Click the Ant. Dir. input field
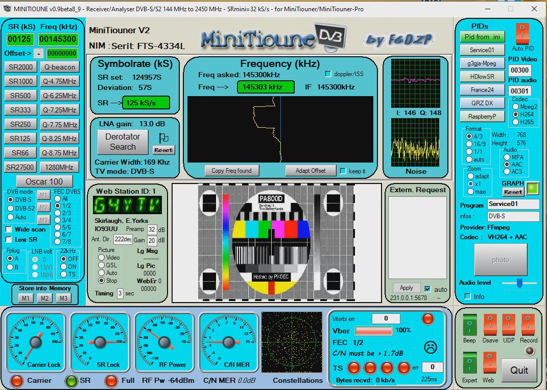Screen dimensions: 547x390 click(123, 240)
